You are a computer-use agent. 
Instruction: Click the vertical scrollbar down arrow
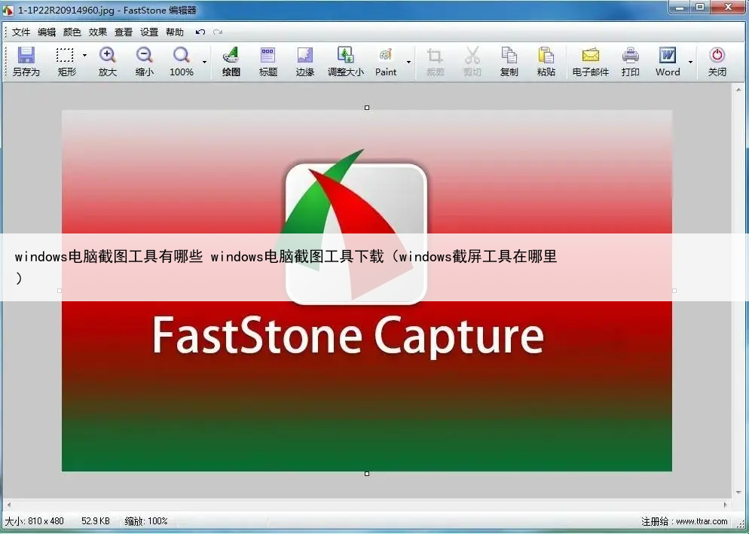(x=738, y=490)
